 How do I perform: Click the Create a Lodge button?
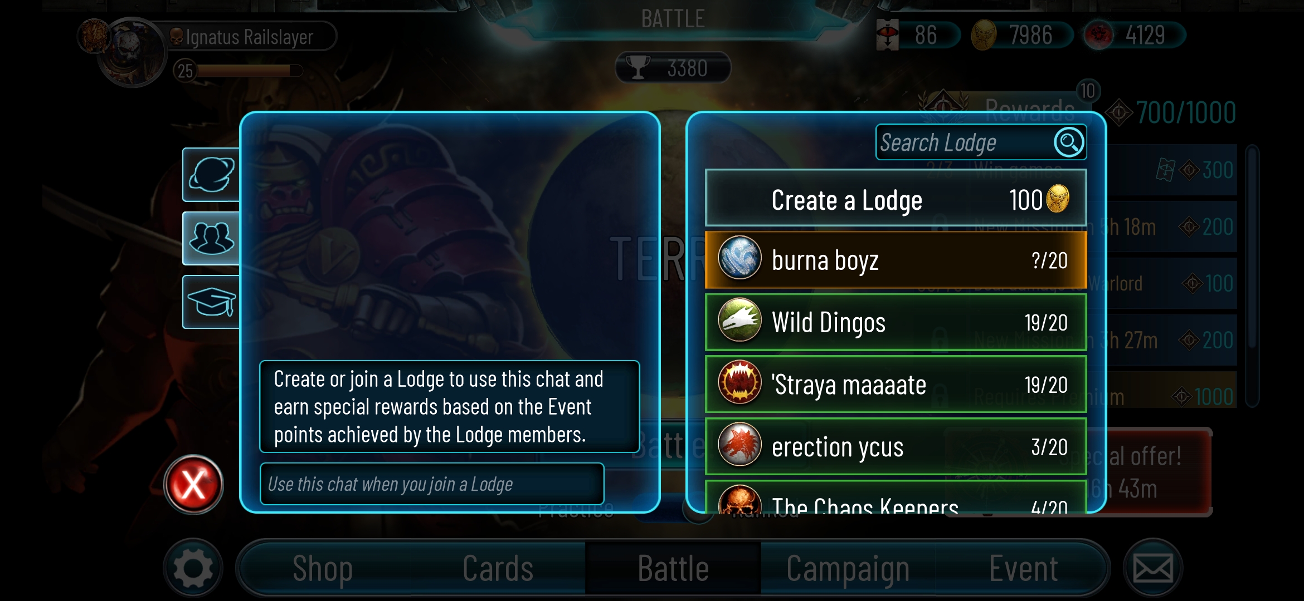(896, 199)
